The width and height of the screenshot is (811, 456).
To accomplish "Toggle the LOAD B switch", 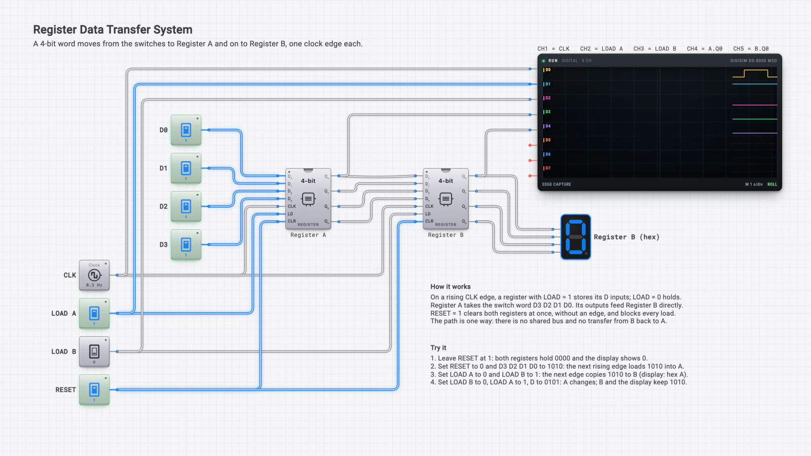I will click(x=94, y=352).
